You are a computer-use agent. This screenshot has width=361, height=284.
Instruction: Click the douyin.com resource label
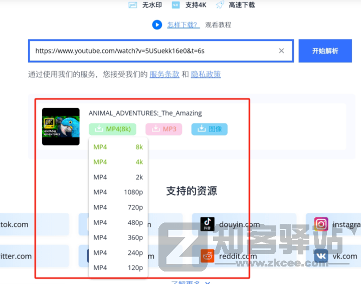[x=240, y=224]
